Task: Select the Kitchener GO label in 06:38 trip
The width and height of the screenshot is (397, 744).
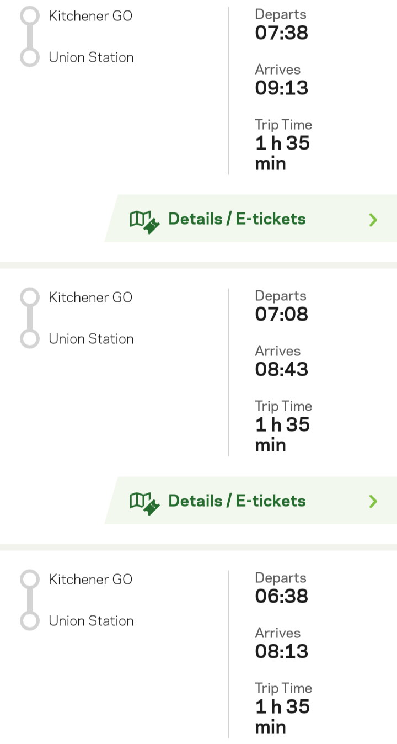Action: (90, 580)
